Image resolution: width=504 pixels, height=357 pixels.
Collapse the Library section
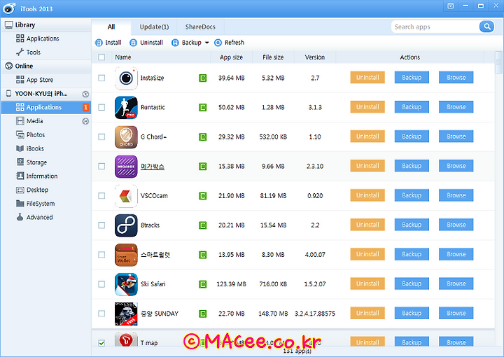click(x=46, y=25)
